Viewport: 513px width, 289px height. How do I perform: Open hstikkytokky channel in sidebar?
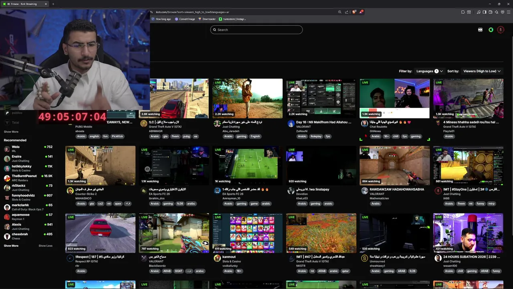28,168
